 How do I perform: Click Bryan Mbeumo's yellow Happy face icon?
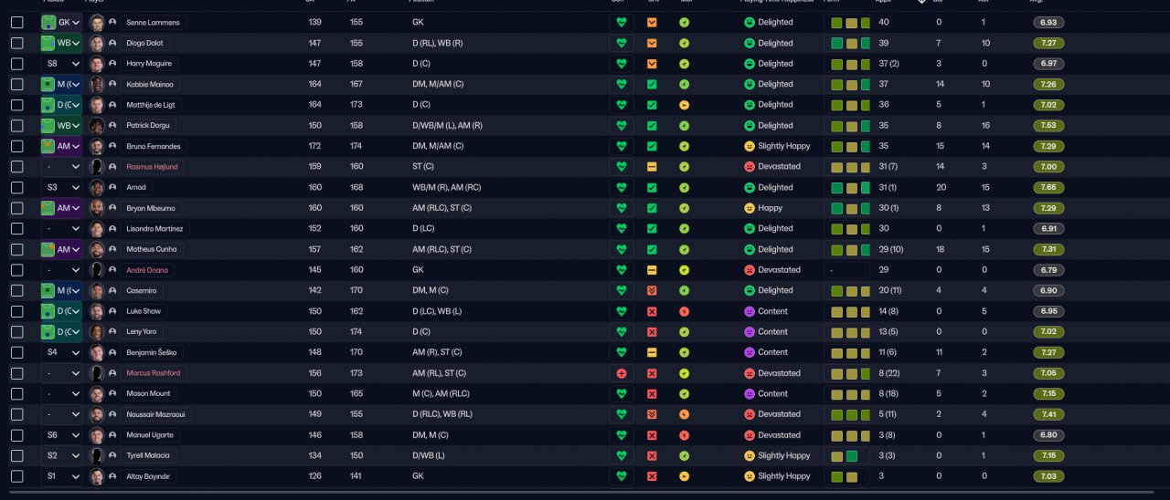pos(750,208)
